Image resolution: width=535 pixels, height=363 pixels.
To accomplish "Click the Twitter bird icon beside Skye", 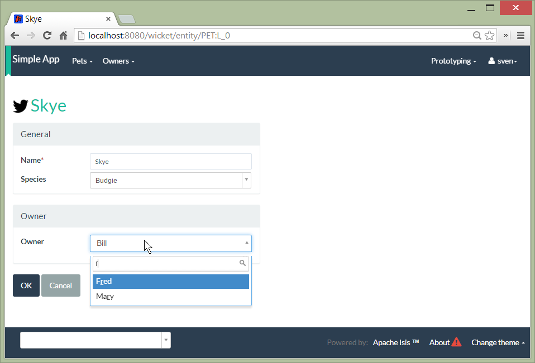I will [21, 106].
